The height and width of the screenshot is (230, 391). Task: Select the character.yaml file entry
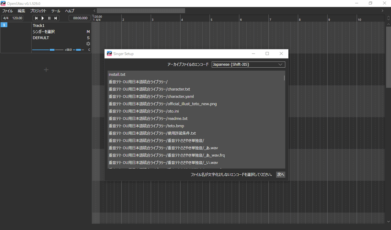(196, 97)
